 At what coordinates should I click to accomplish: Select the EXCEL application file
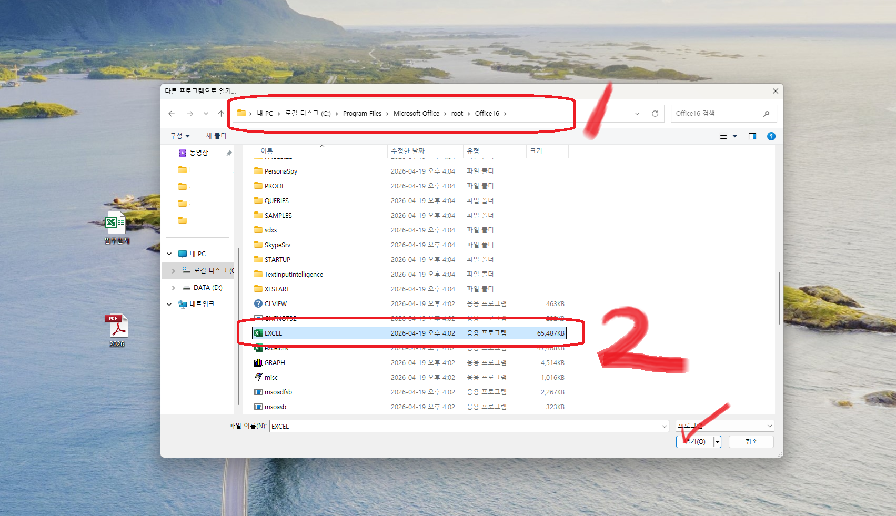409,333
